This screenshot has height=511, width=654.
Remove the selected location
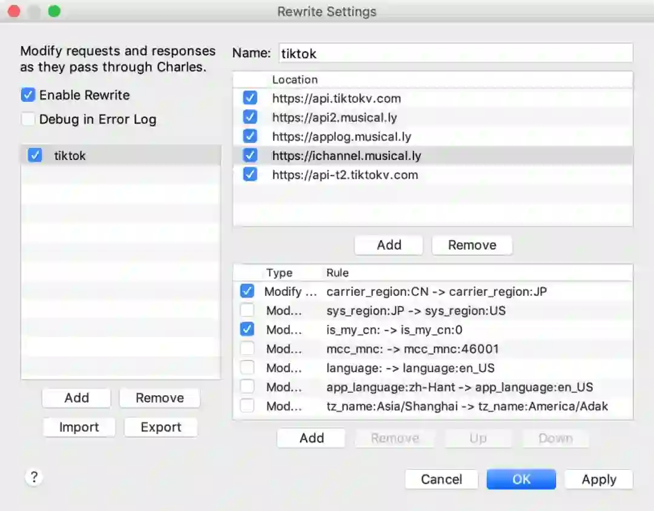472,245
